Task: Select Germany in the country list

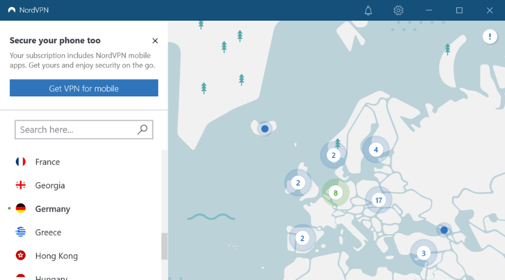Action: click(52, 209)
